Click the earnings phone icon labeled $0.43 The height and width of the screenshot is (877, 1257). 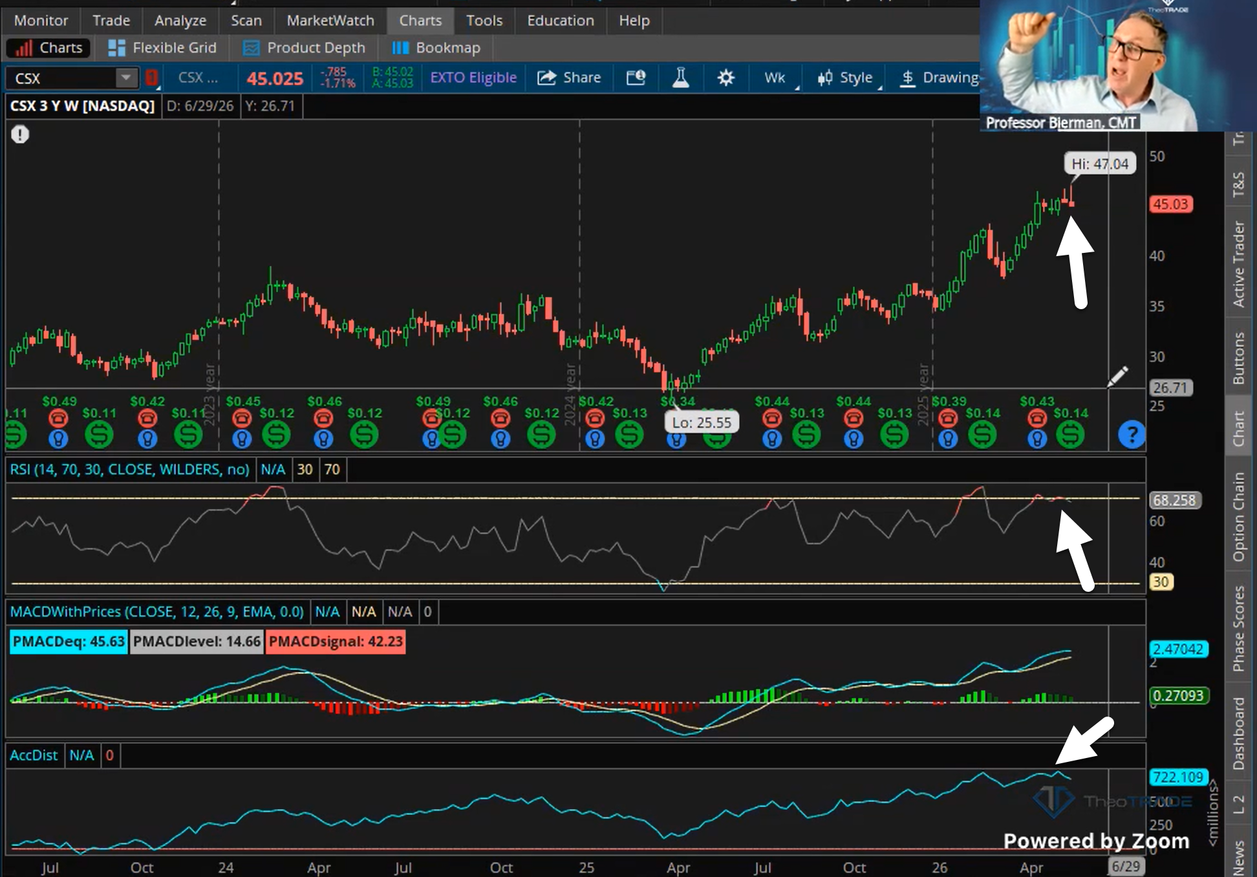click(1037, 418)
